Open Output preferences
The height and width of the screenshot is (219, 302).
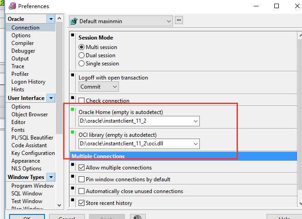point(20,59)
